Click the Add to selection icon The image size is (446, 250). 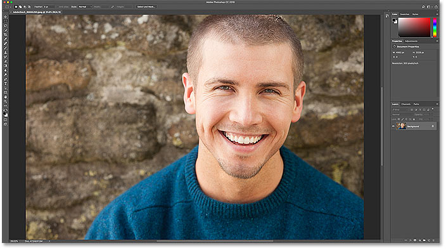(x=20, y=6)
